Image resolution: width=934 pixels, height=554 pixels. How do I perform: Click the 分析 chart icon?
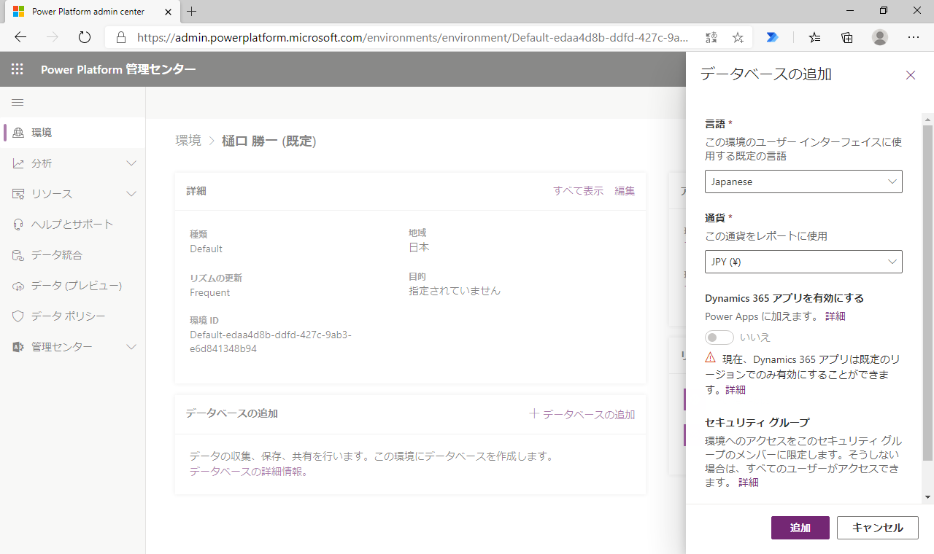pos(18,163)
